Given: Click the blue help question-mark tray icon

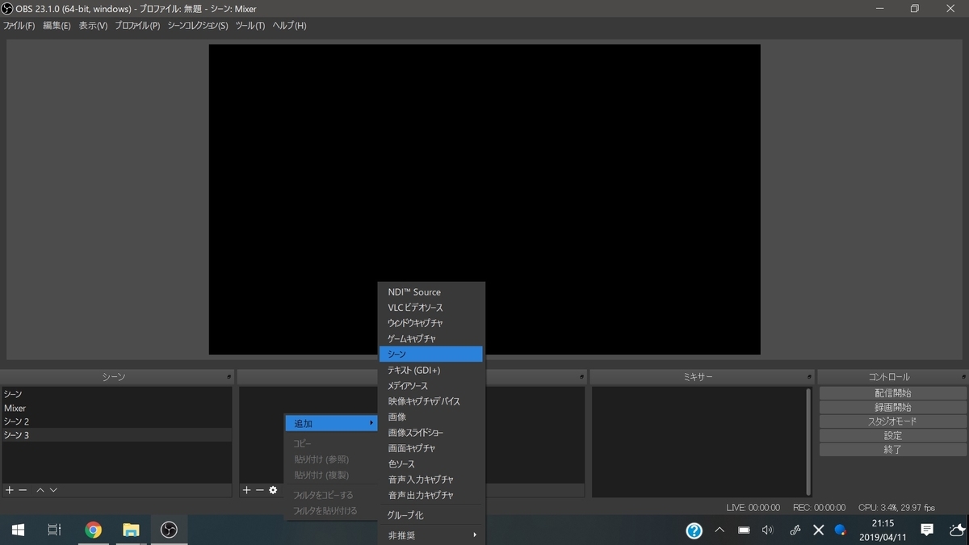Looking at the screenshot, I should [694, 530].
